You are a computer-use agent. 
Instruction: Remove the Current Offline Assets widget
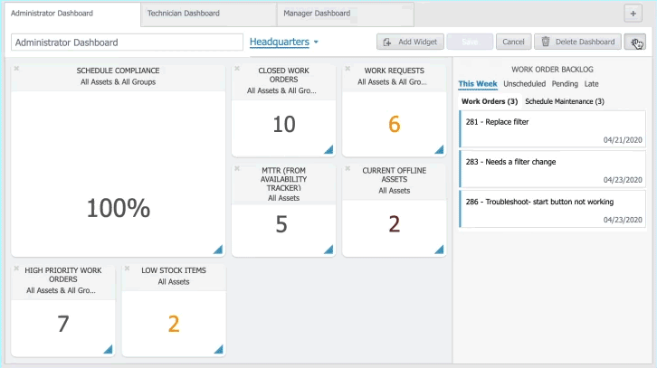[348, 168]
